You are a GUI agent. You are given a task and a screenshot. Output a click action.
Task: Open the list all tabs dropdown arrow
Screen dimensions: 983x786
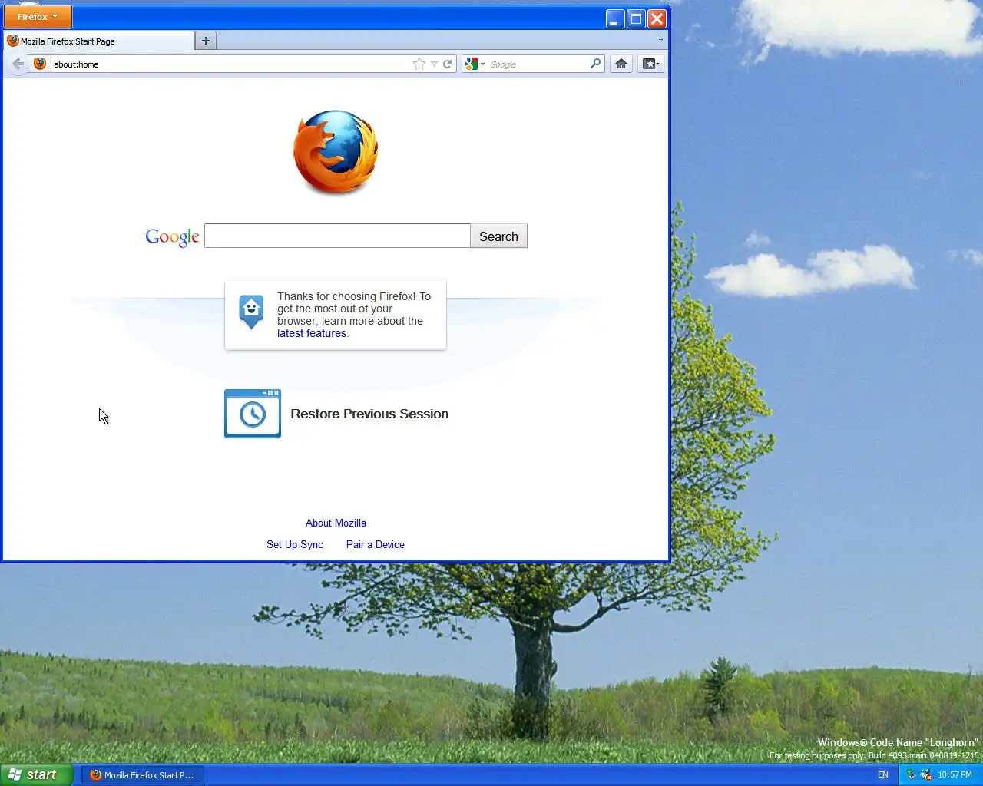pos(660,40)
